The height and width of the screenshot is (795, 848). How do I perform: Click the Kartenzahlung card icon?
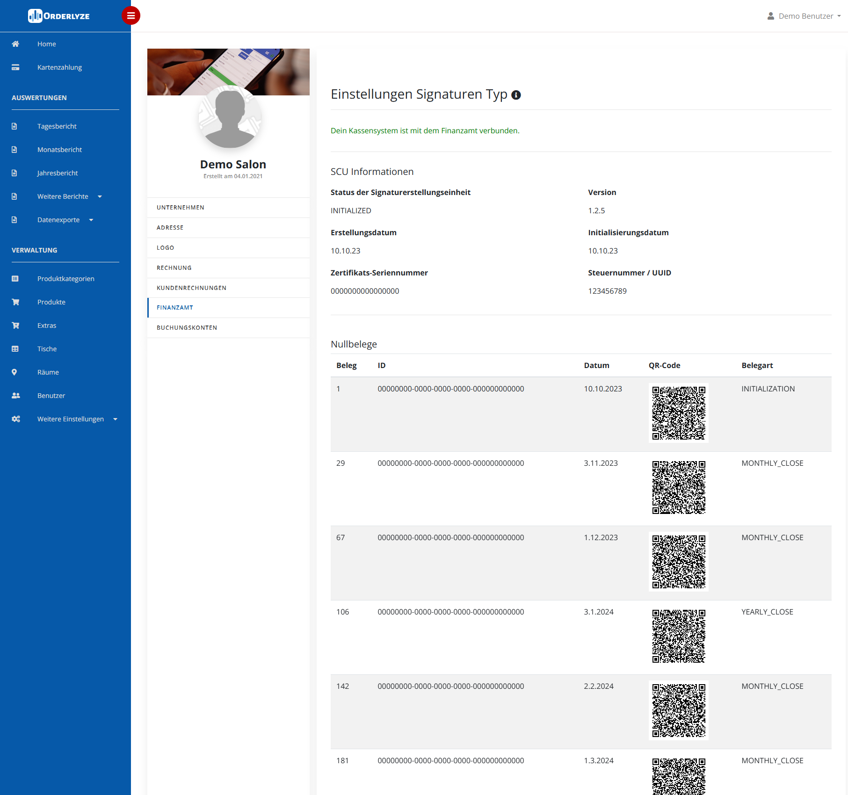click(x=15, y=67)
